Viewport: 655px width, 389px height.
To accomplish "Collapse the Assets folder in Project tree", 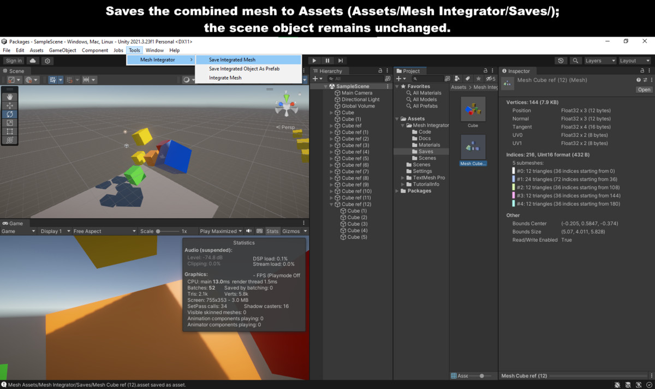I will tap(397, 119).
